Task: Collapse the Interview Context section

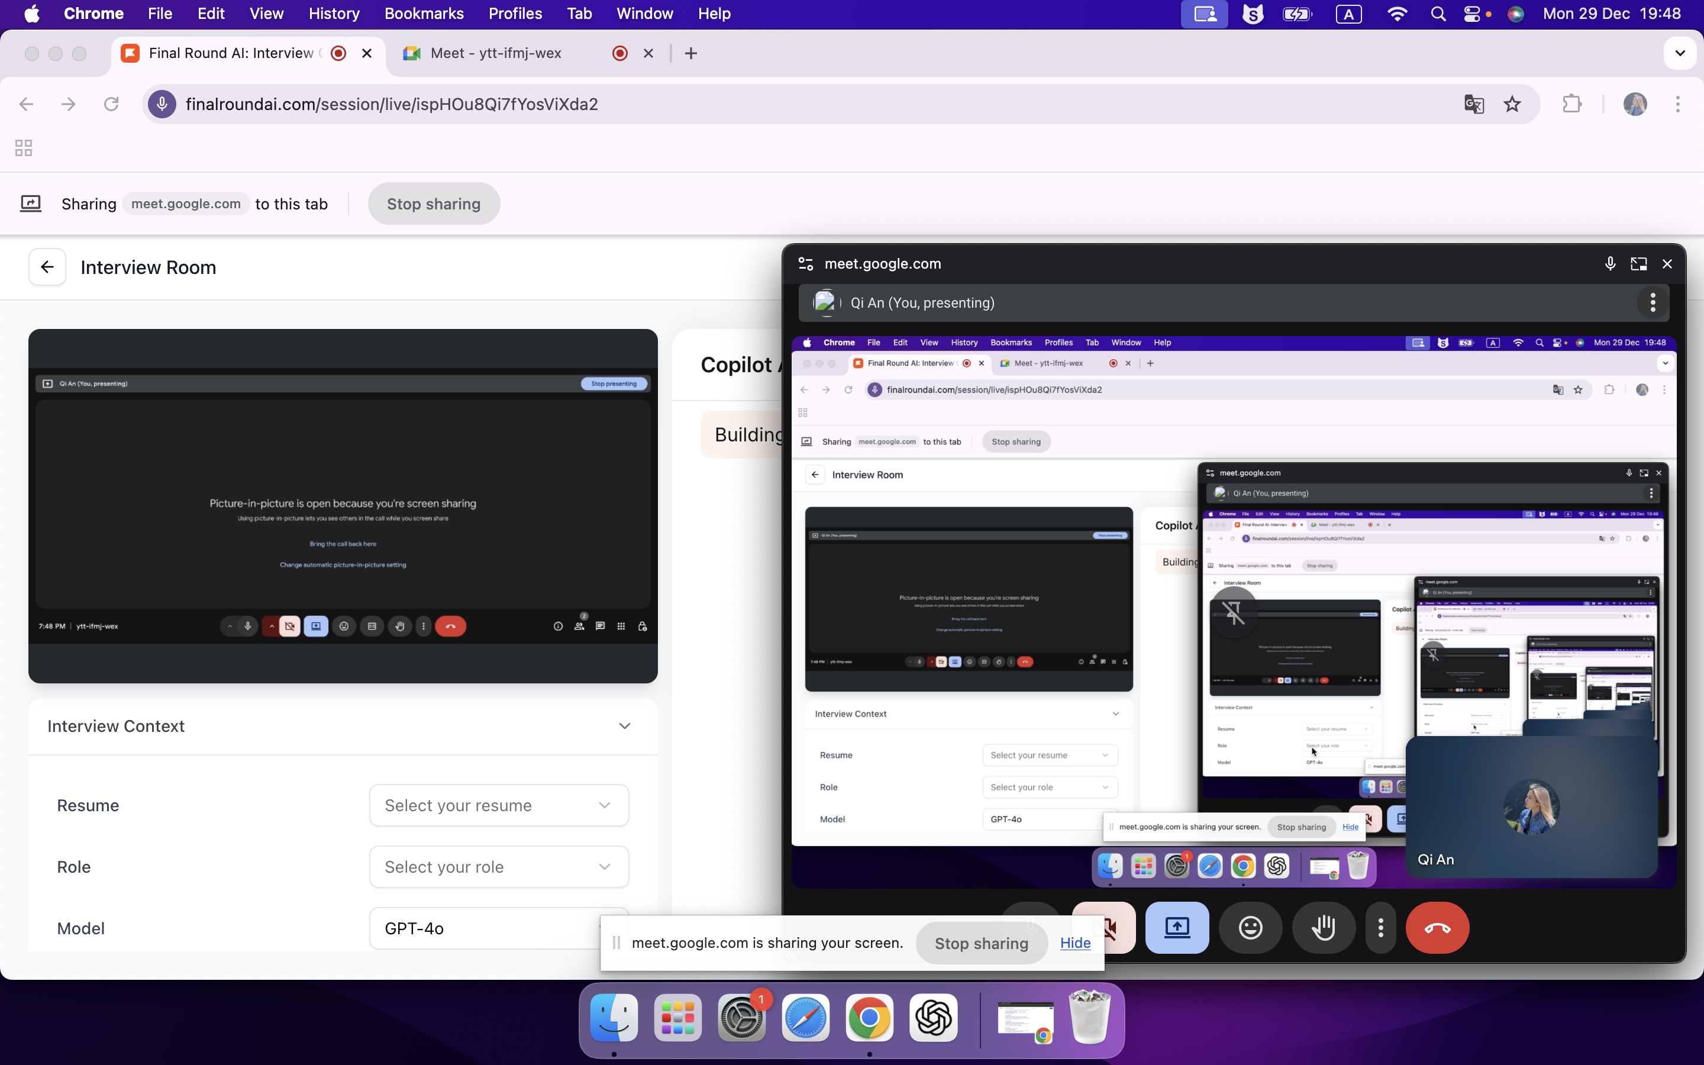Action: 624,726
